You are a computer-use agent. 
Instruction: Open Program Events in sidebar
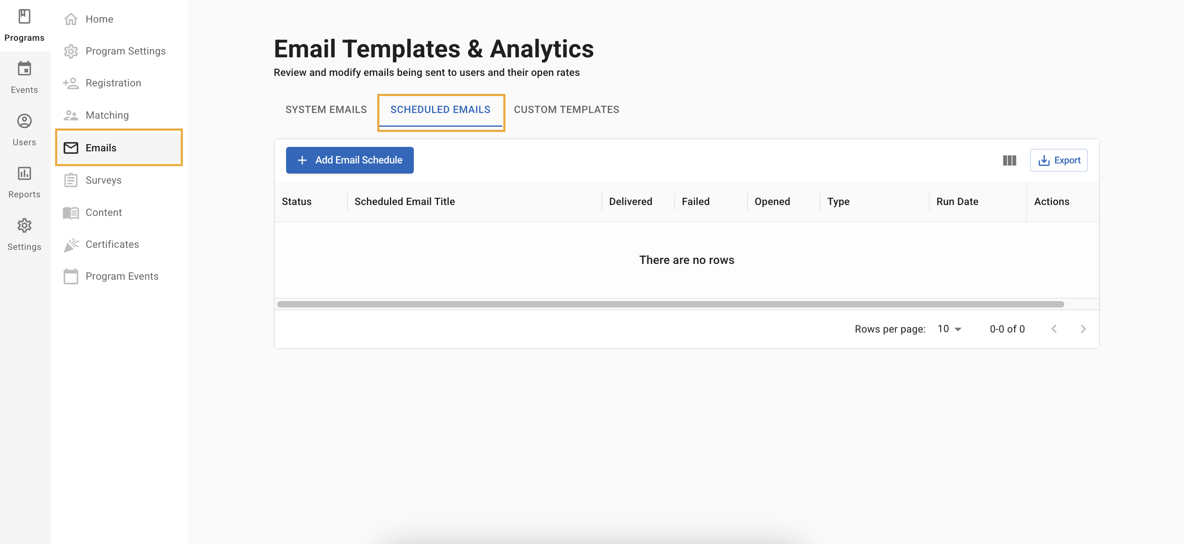(x=121, y=276)
